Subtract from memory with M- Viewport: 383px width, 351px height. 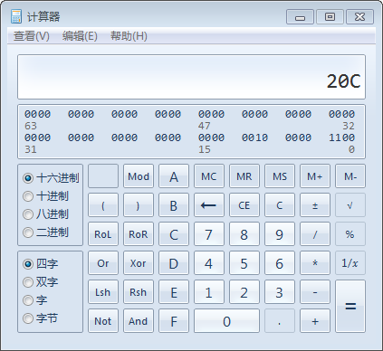point(350,176)
